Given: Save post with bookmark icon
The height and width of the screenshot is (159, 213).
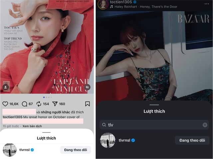Looking at the screenshot, I should pyautogui.click(x=88, y=104).
